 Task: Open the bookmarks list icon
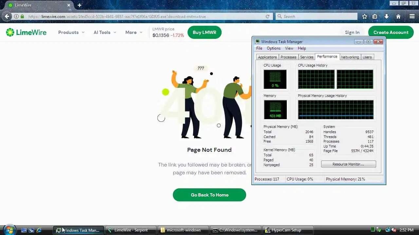pos(375,16)
